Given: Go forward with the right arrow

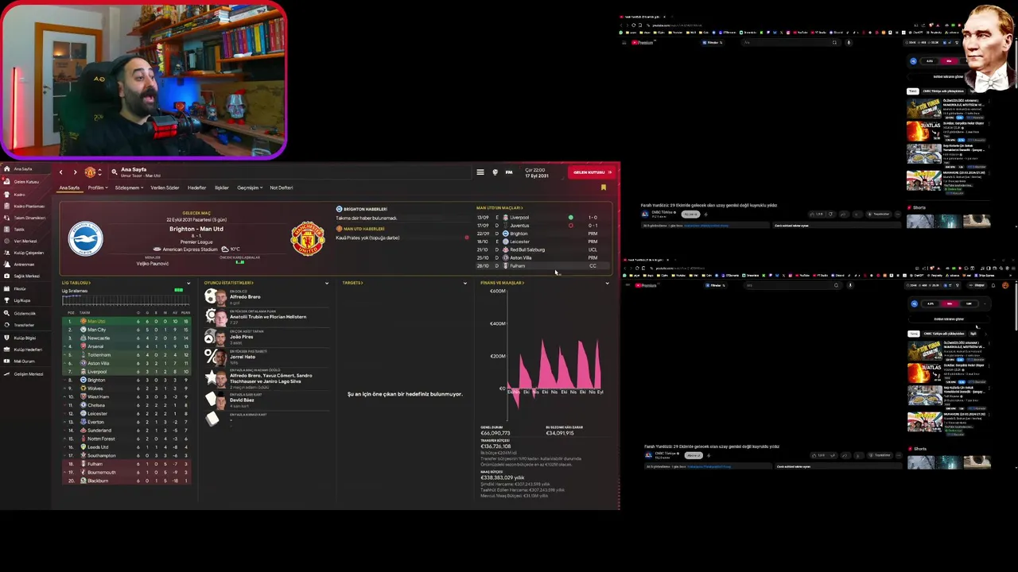Looking at the screenshot, I should 75,172.
